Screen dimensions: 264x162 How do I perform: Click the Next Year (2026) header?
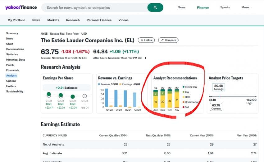point(247,135)
